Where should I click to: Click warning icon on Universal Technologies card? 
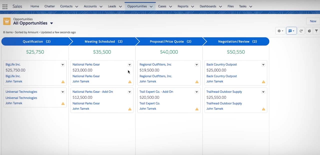coord(63,103)
